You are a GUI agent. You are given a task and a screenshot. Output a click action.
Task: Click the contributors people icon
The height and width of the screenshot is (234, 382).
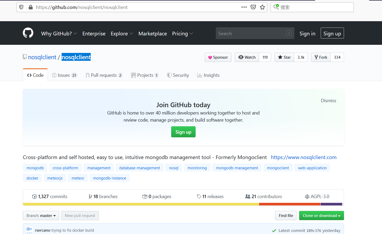click(x=248, y=196)
